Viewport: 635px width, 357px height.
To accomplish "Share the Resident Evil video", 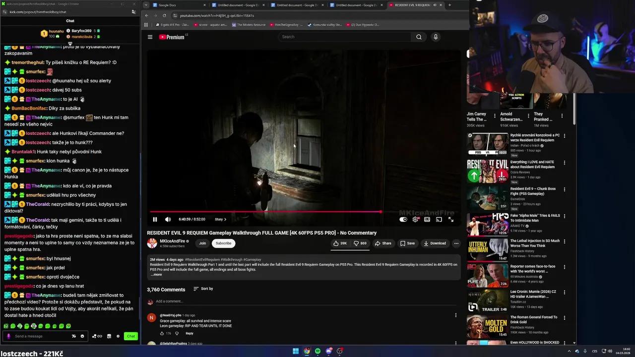I will [x=383, y=243].
